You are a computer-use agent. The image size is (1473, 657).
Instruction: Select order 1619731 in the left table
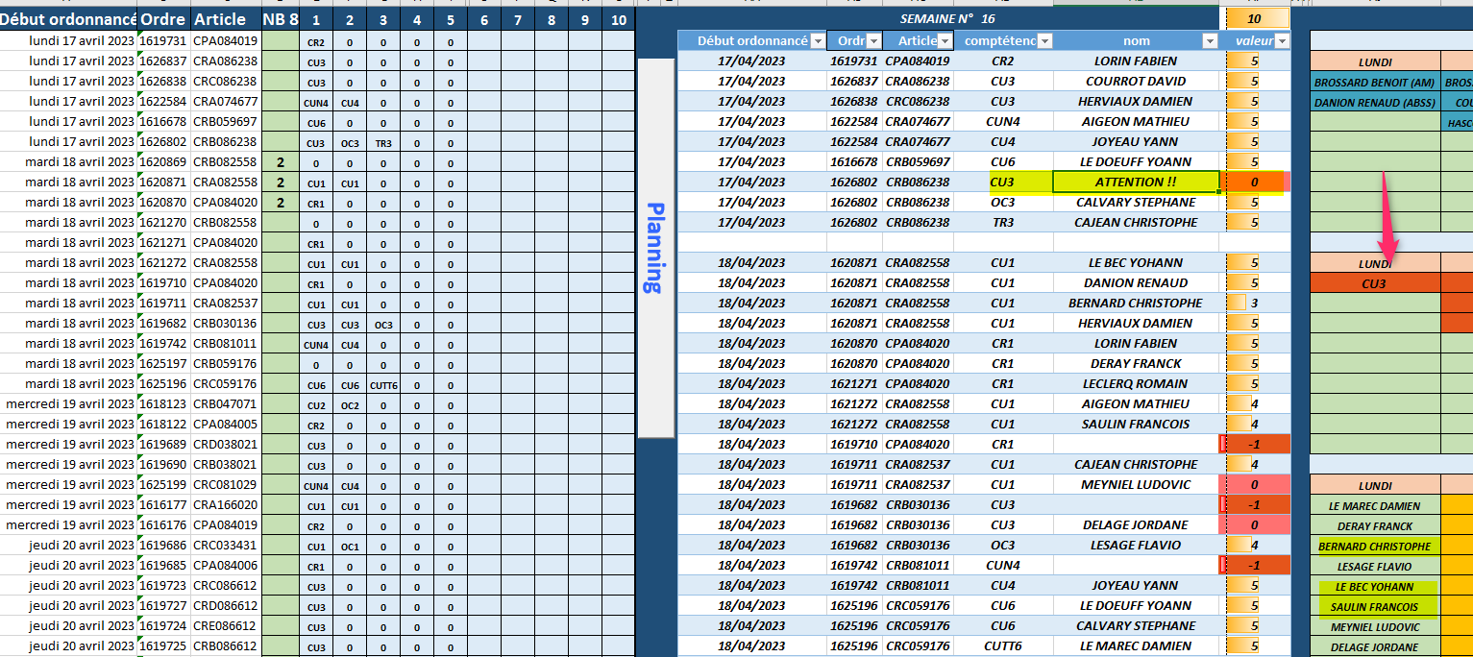tap(162, 41)
